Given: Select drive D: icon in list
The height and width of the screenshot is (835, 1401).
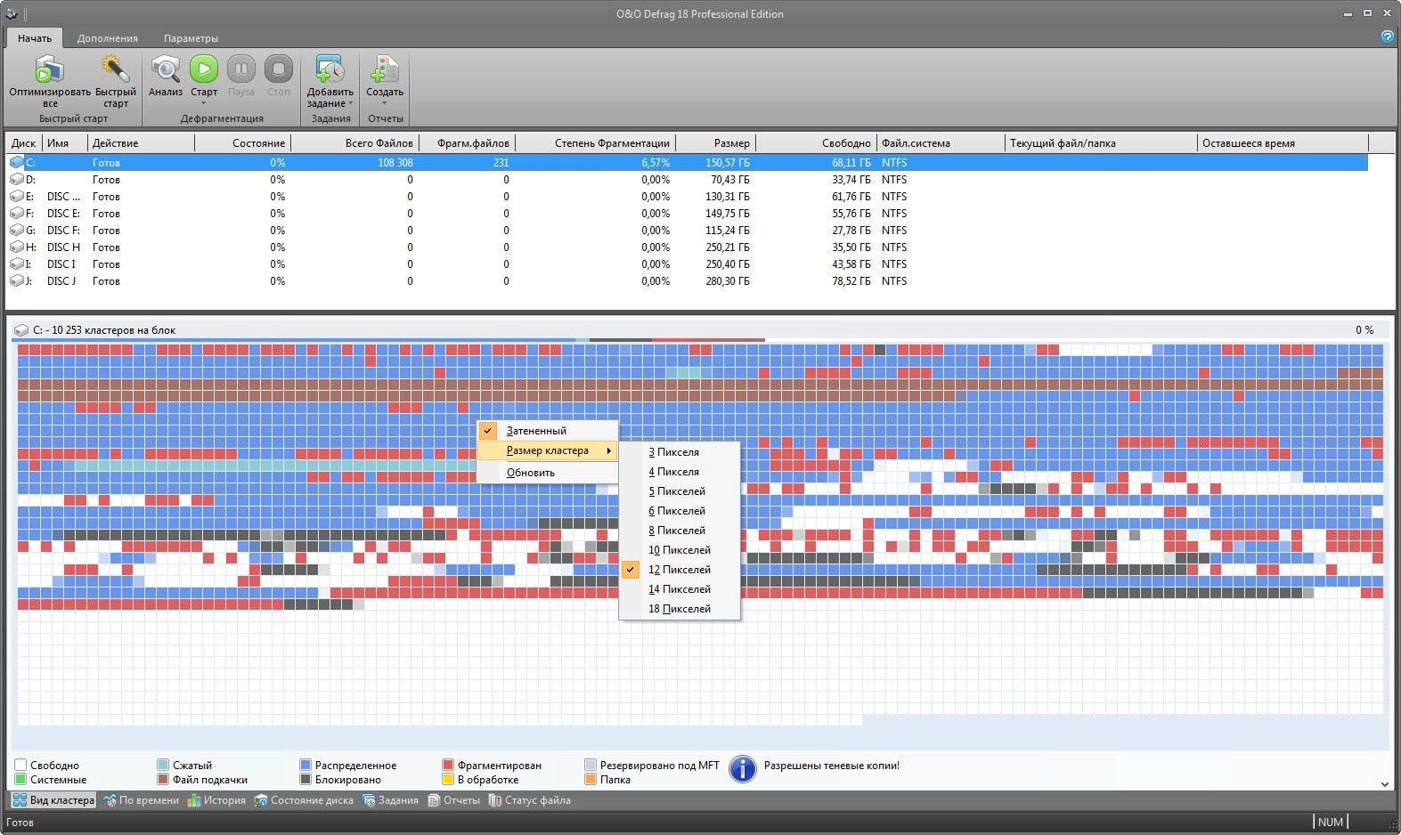Looking at the screenshot, I should pos(17,180).
